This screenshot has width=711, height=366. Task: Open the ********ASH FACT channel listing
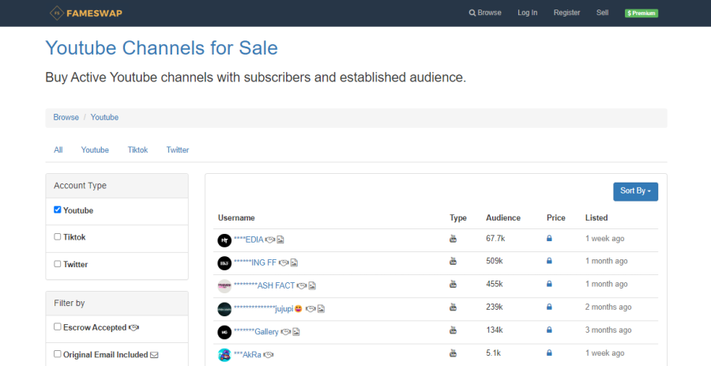point(264,285)
